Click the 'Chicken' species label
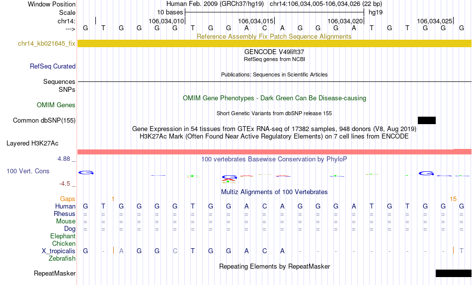The height and width of the screenshot is (285, 472). [x=64, y=243]
